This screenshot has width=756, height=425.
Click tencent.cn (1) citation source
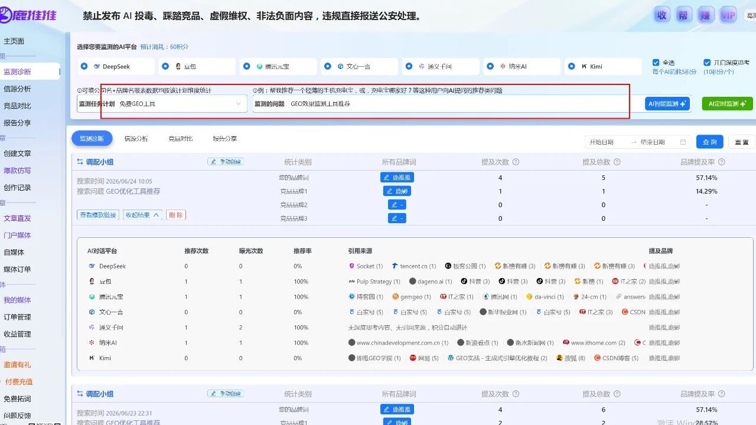point(413,266)
